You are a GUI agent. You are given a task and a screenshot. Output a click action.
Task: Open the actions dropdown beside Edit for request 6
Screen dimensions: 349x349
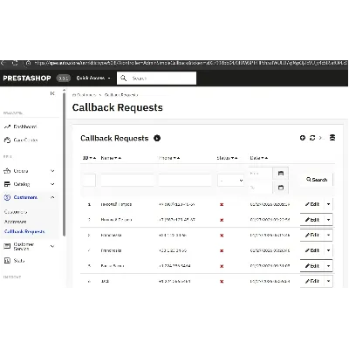(328, 281)
